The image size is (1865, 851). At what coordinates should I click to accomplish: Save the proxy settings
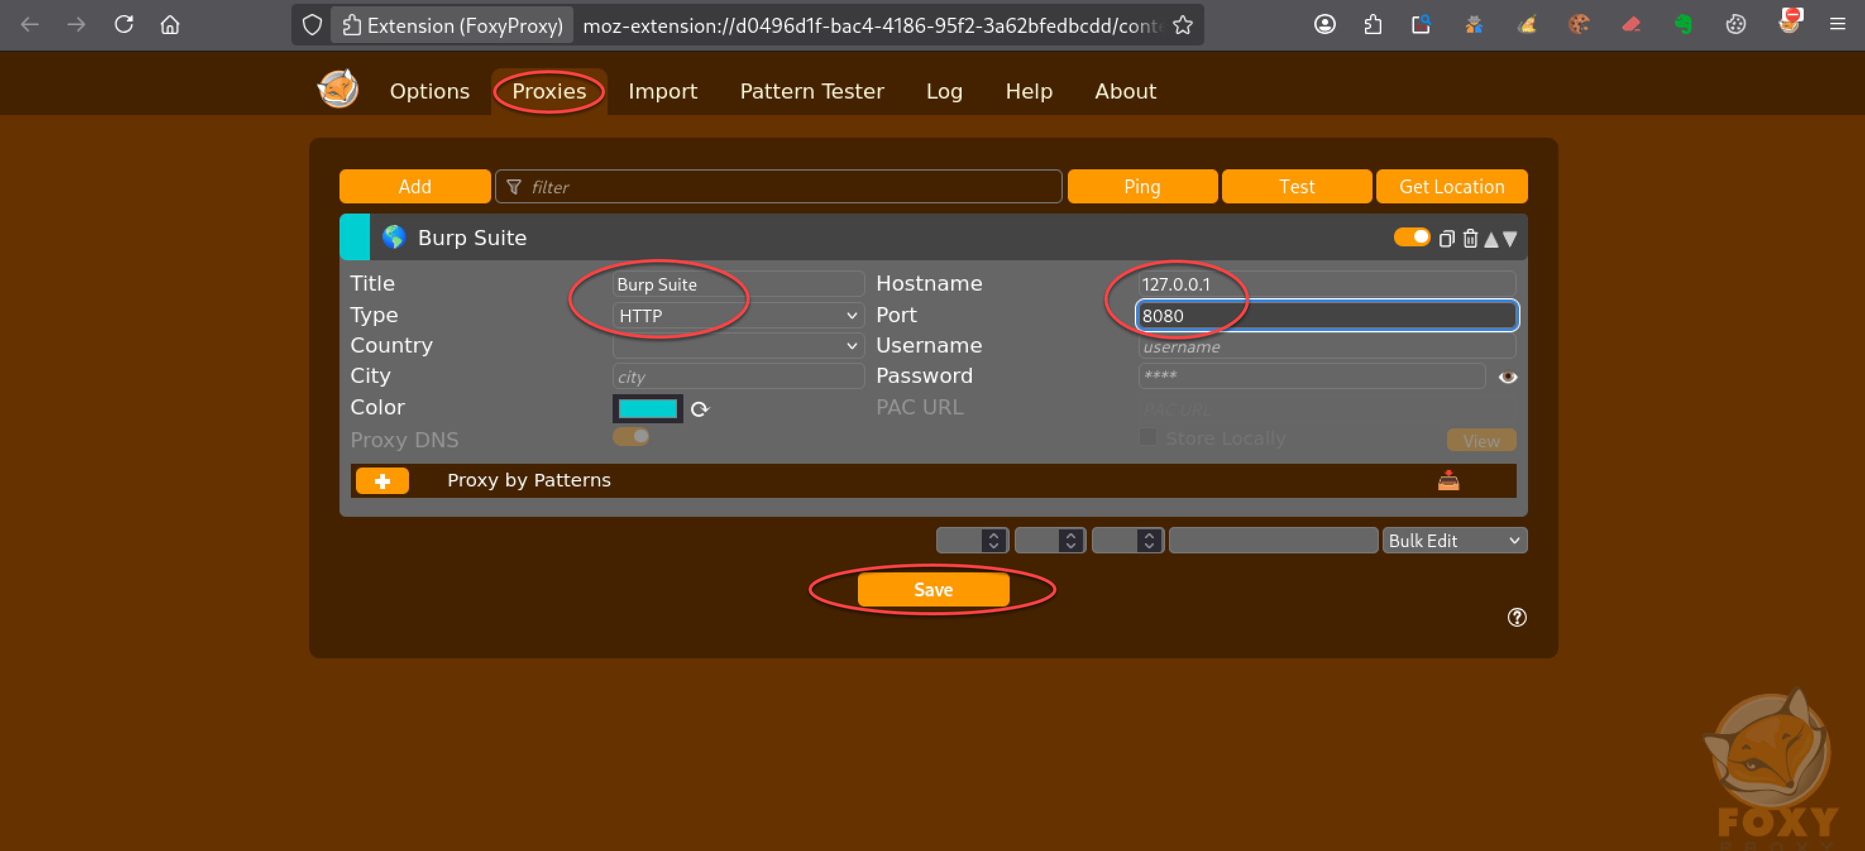click(x=933, y=589)
